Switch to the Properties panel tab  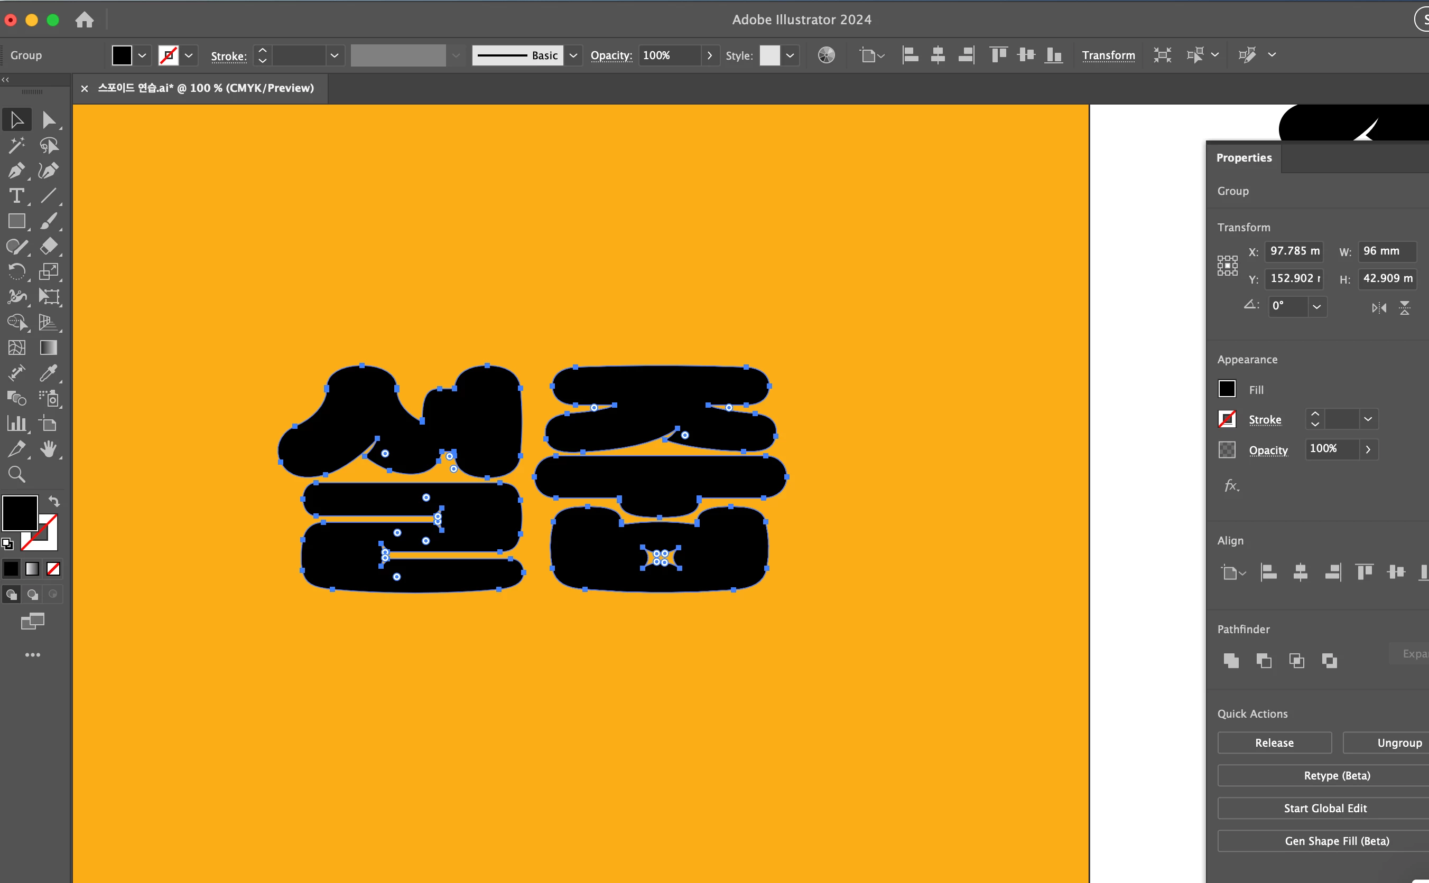[x=1244, y=158]
